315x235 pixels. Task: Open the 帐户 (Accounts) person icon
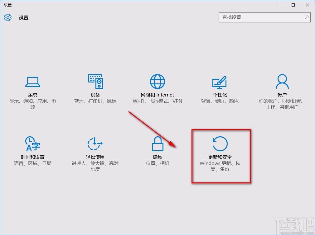tap(282, 81)
